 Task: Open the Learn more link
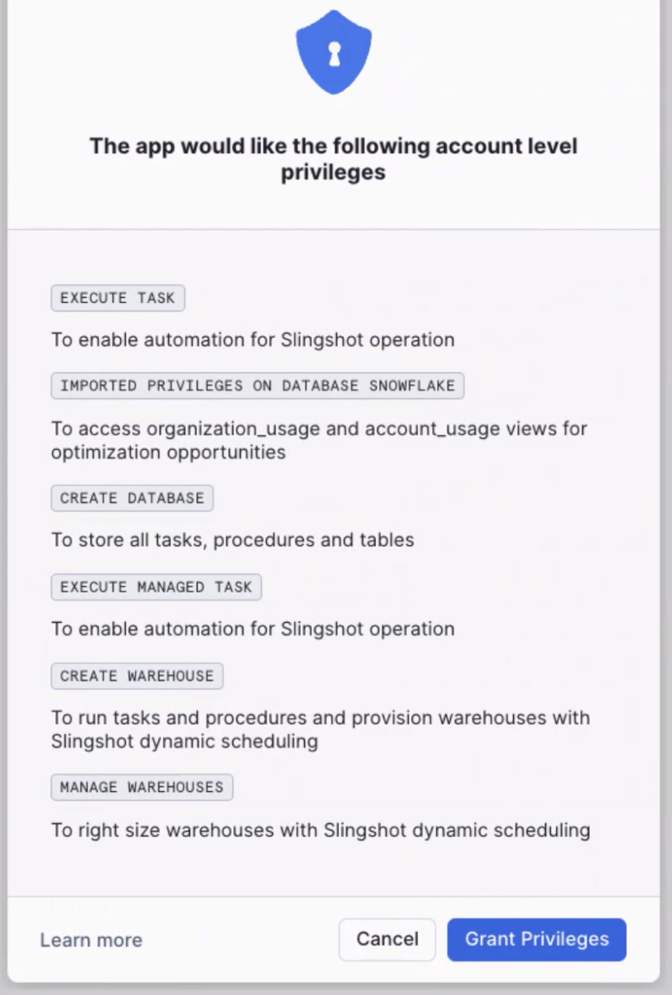click(90, 940)
